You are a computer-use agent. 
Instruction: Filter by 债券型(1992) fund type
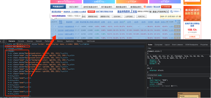93,17
